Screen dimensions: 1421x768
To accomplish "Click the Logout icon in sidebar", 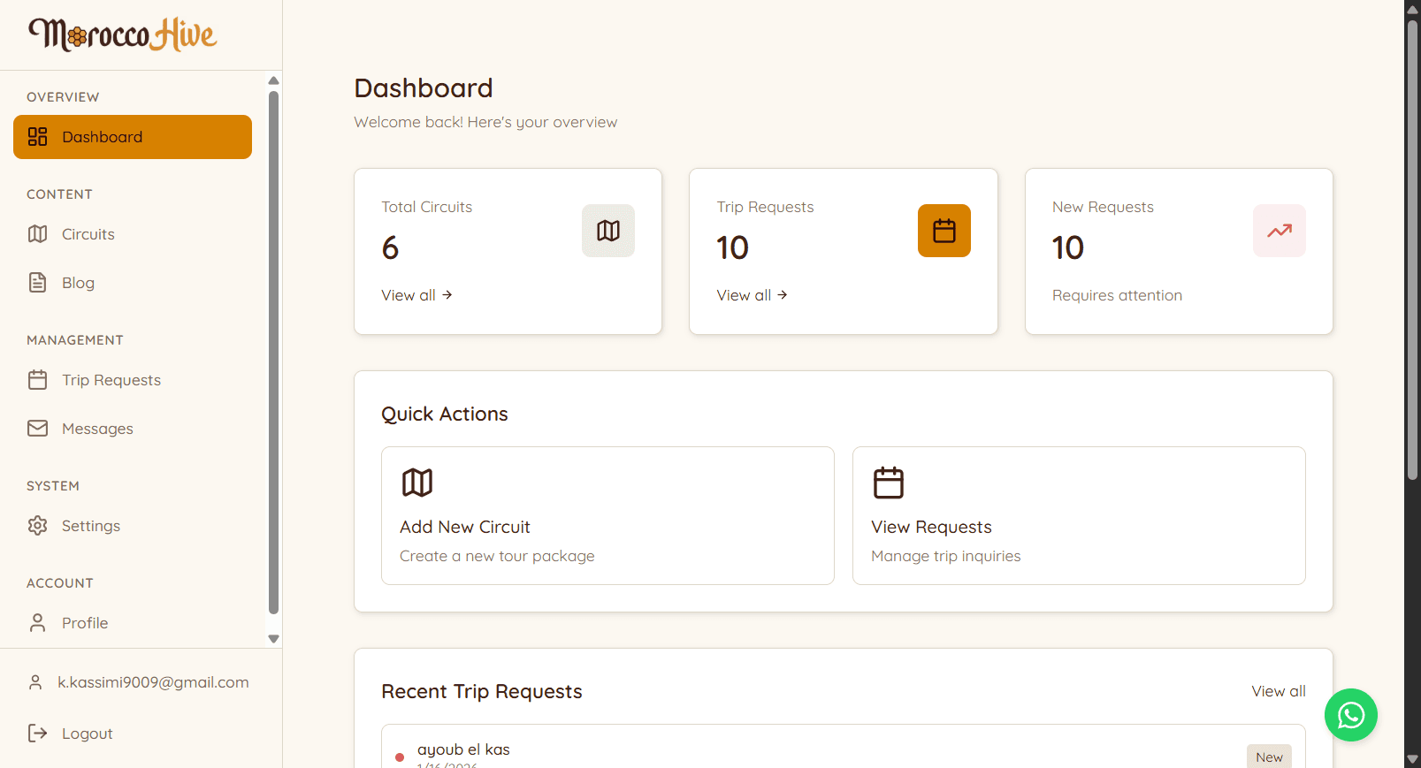I will point(37,734).
